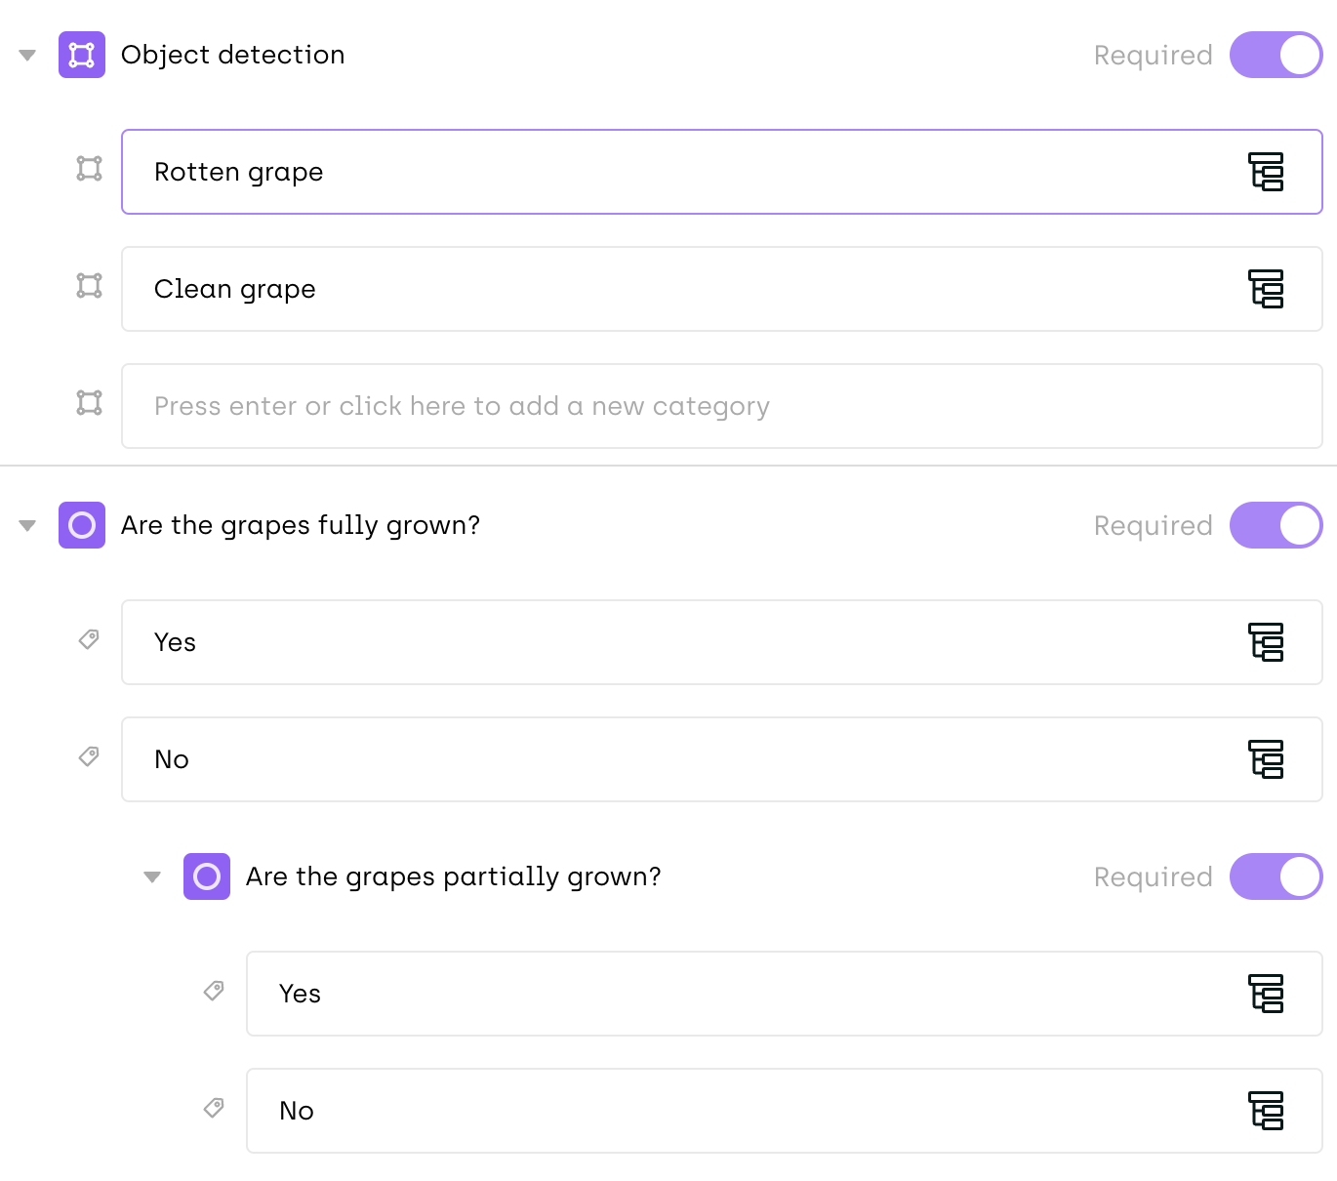The width and height of the screenshot is (1337, 1181).
Task: Collapse the Object detection section
Action: pos(27,56)
